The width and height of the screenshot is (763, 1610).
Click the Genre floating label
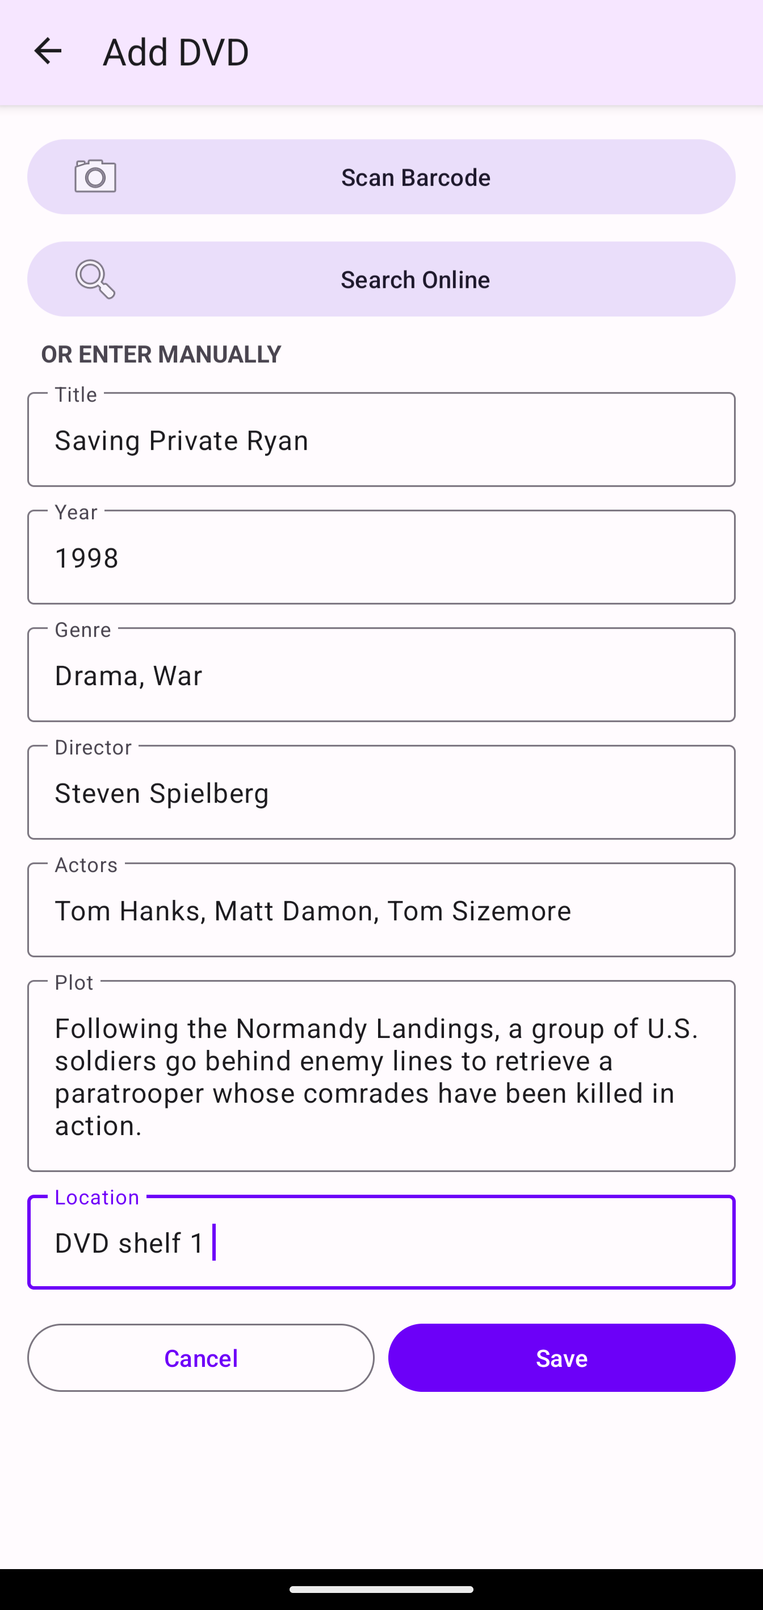click(82, 630)
